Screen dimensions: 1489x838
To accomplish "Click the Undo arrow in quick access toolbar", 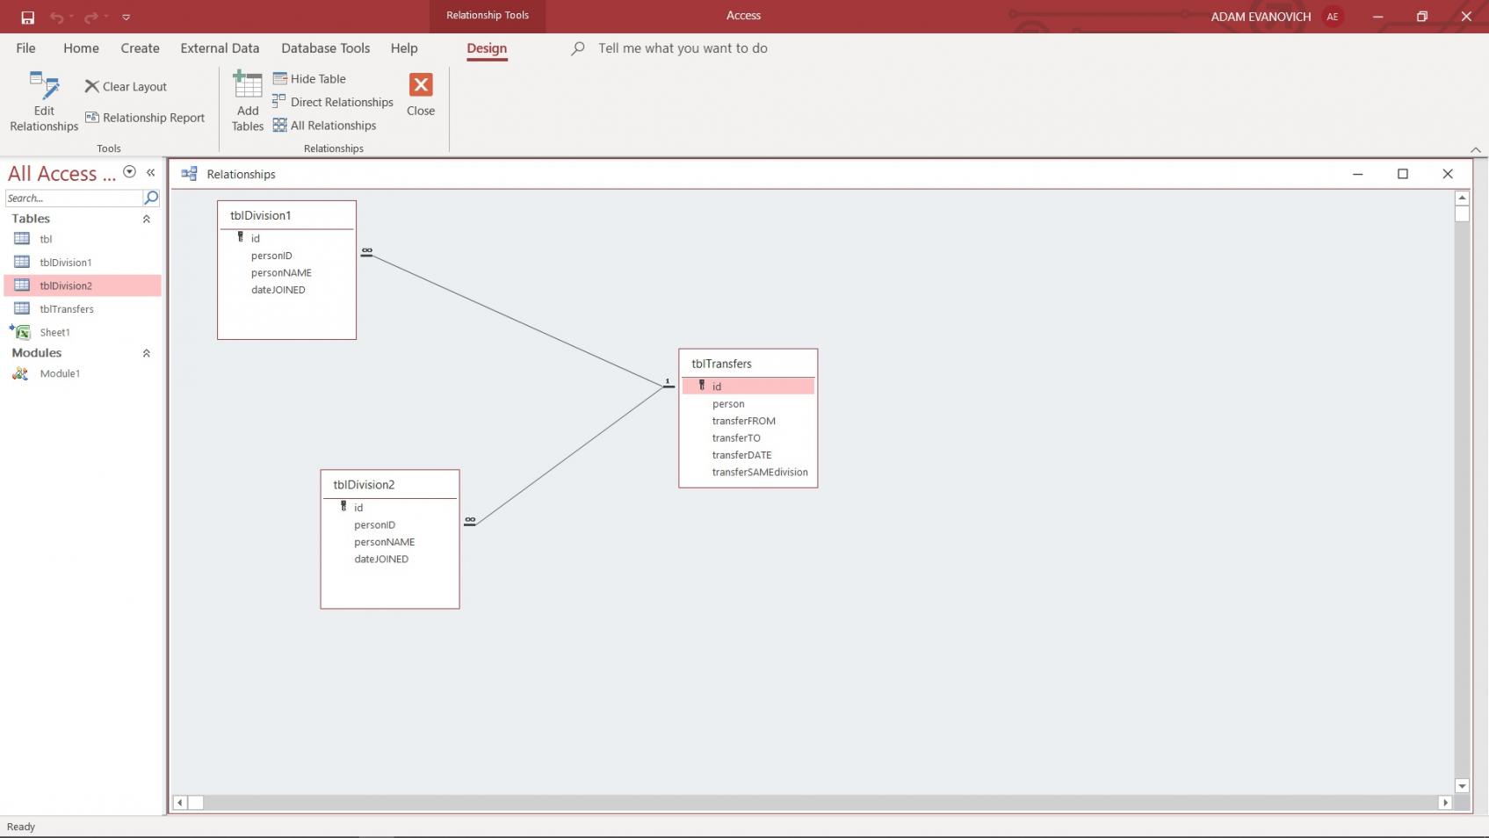I will point(56,17).
